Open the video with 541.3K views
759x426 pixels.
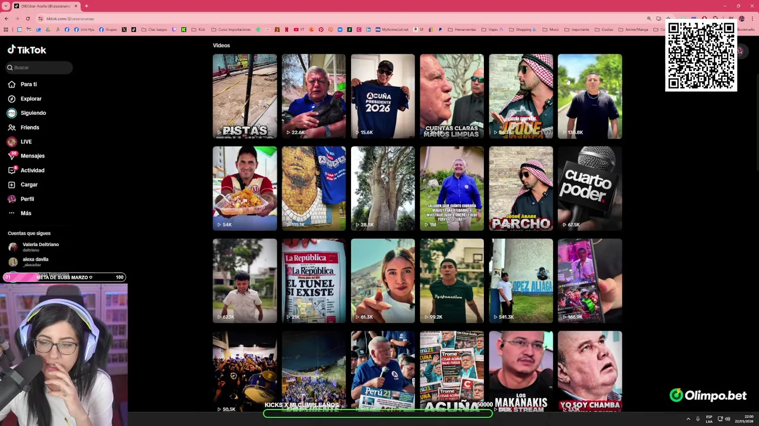[x=521, y=281]
